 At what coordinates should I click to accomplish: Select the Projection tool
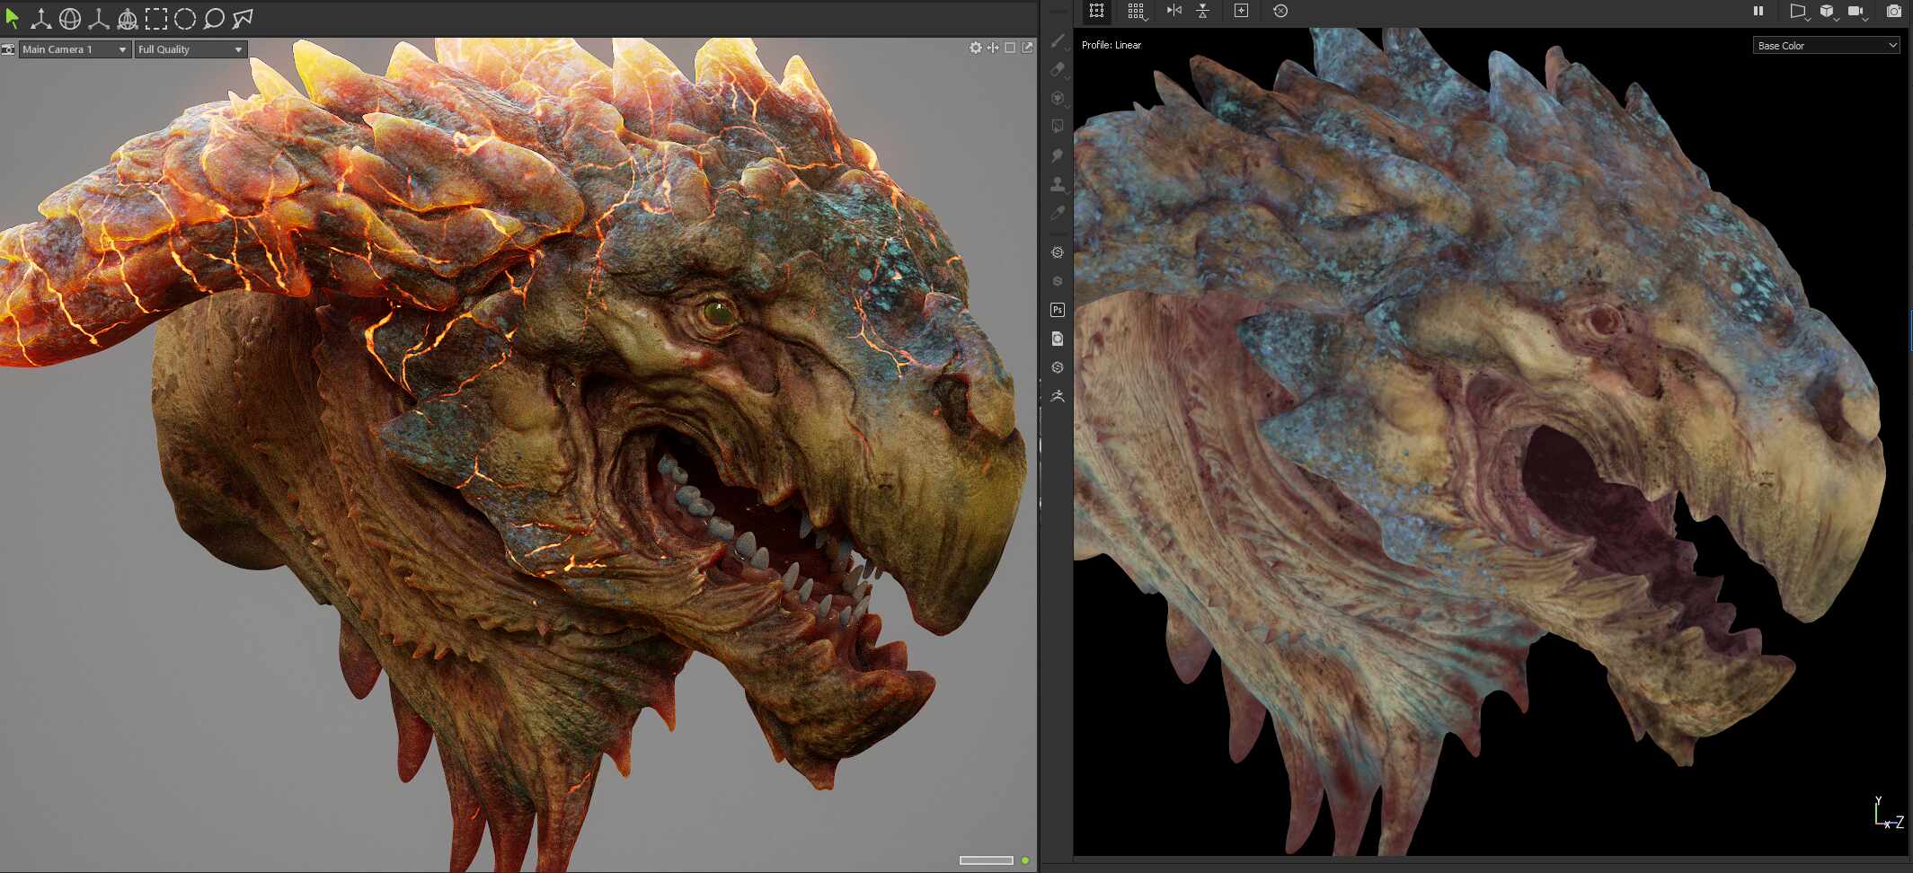(x=1058, y=98)
